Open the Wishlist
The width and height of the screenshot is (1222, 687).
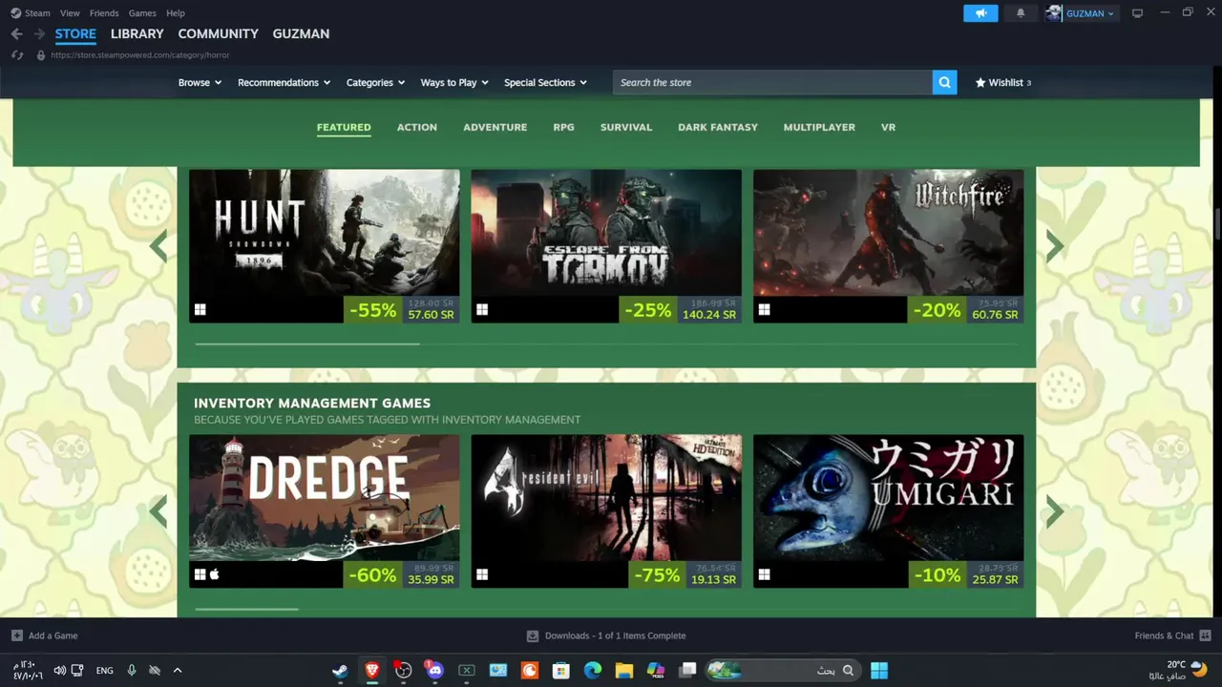(1002, 82)
